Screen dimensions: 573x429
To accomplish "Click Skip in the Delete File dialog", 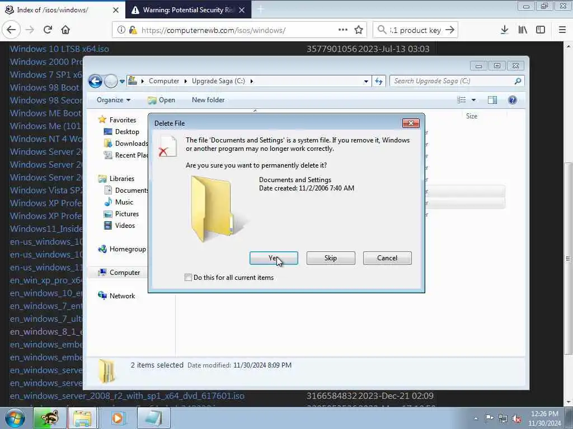I will tap(331, 258).
